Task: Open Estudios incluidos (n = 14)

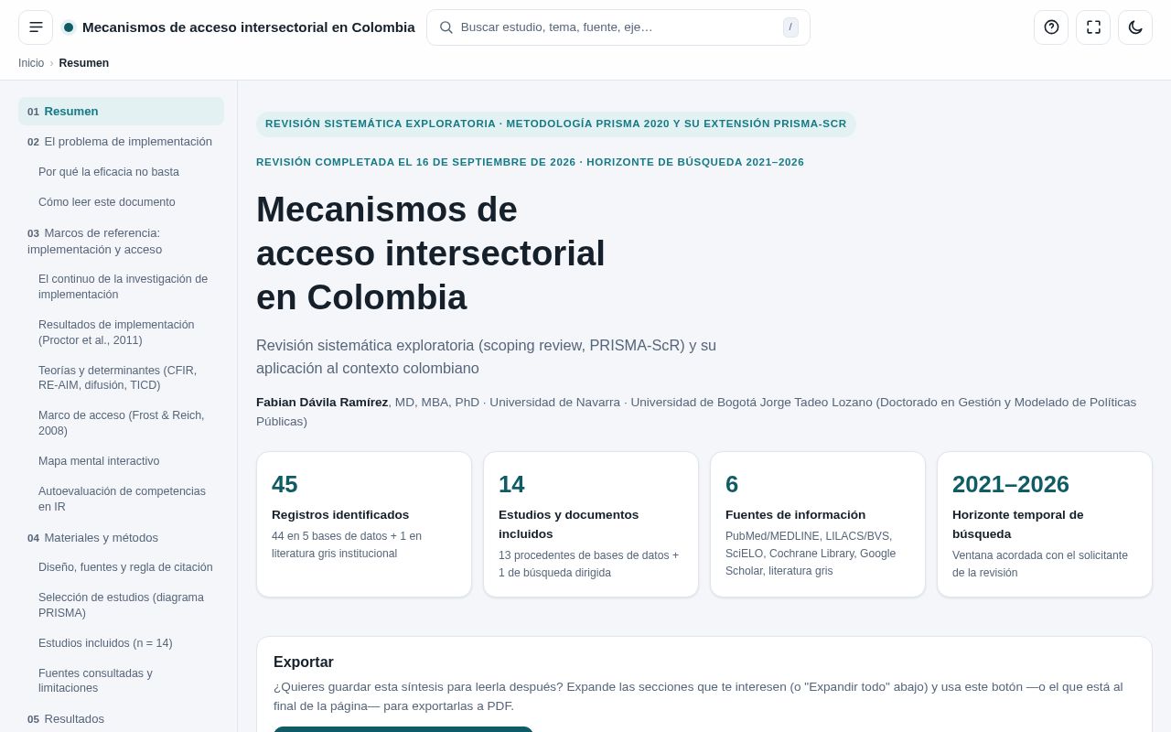Action: (126, 643)
